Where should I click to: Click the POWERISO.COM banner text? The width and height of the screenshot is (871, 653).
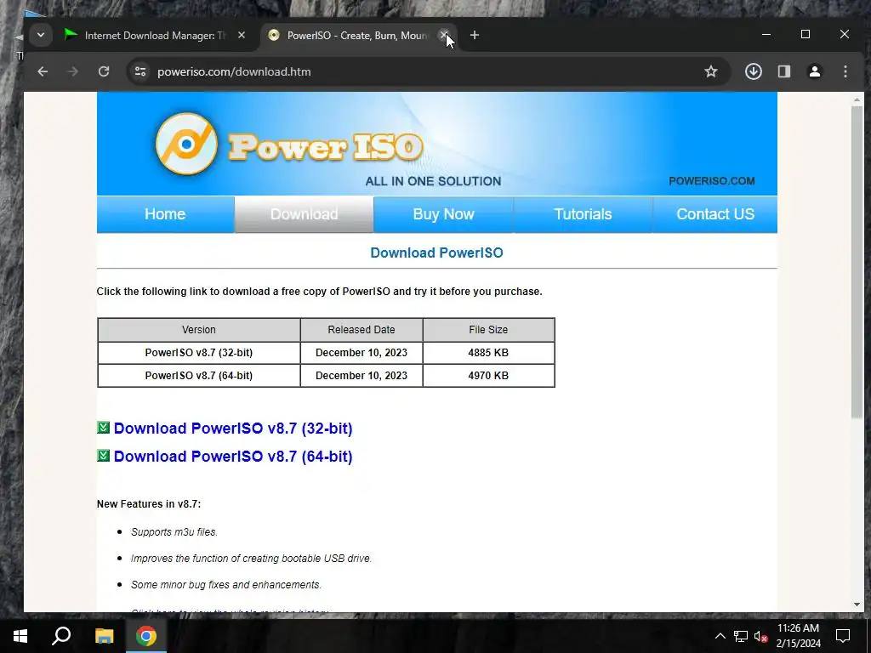(712, 181)
